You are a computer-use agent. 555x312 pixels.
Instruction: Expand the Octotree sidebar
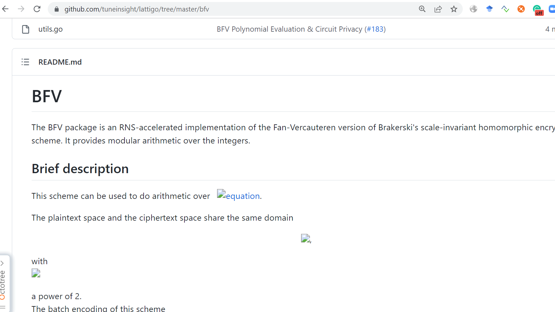tap(3, 284)
